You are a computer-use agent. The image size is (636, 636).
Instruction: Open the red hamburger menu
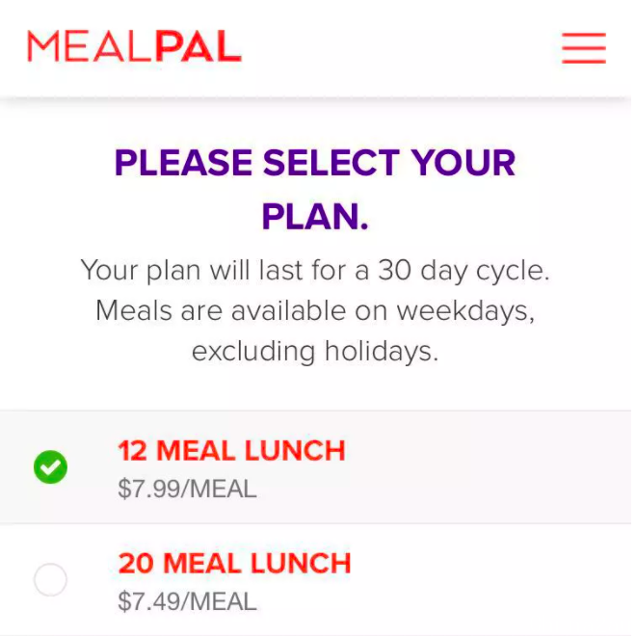[584, 48]
